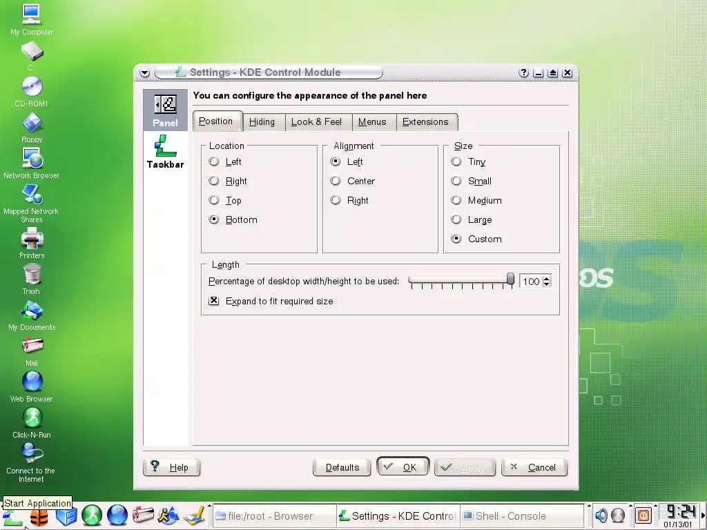Click the length percentage slider handle
This screenshot has height=530, width=707.
(x=510, y=279)
